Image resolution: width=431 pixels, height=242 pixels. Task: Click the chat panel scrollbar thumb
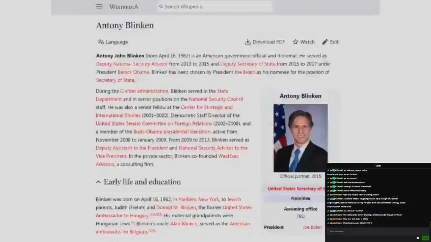pos(430,224)
